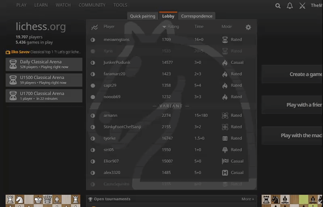The height and width of the screenshot is (207, 323).
Task: Join arnann 15+180 variant game
Action: 171,116
